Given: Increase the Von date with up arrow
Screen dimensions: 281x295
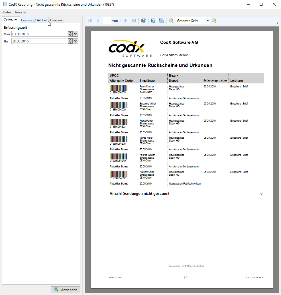Looking at the screenshot, I should pyautogui.click(x=70, y=33).
